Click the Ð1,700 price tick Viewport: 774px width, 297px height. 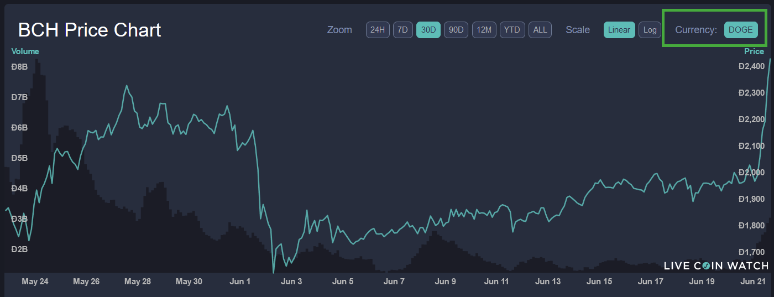coord(751,252)
